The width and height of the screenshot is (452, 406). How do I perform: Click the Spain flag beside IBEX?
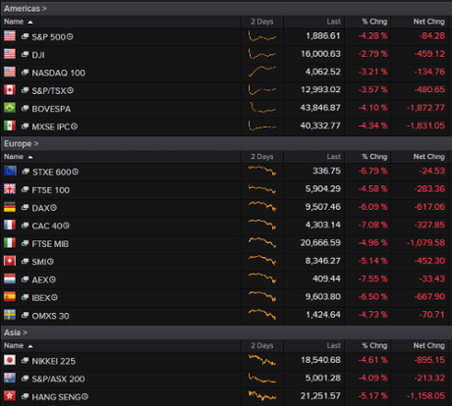(10, 297)
